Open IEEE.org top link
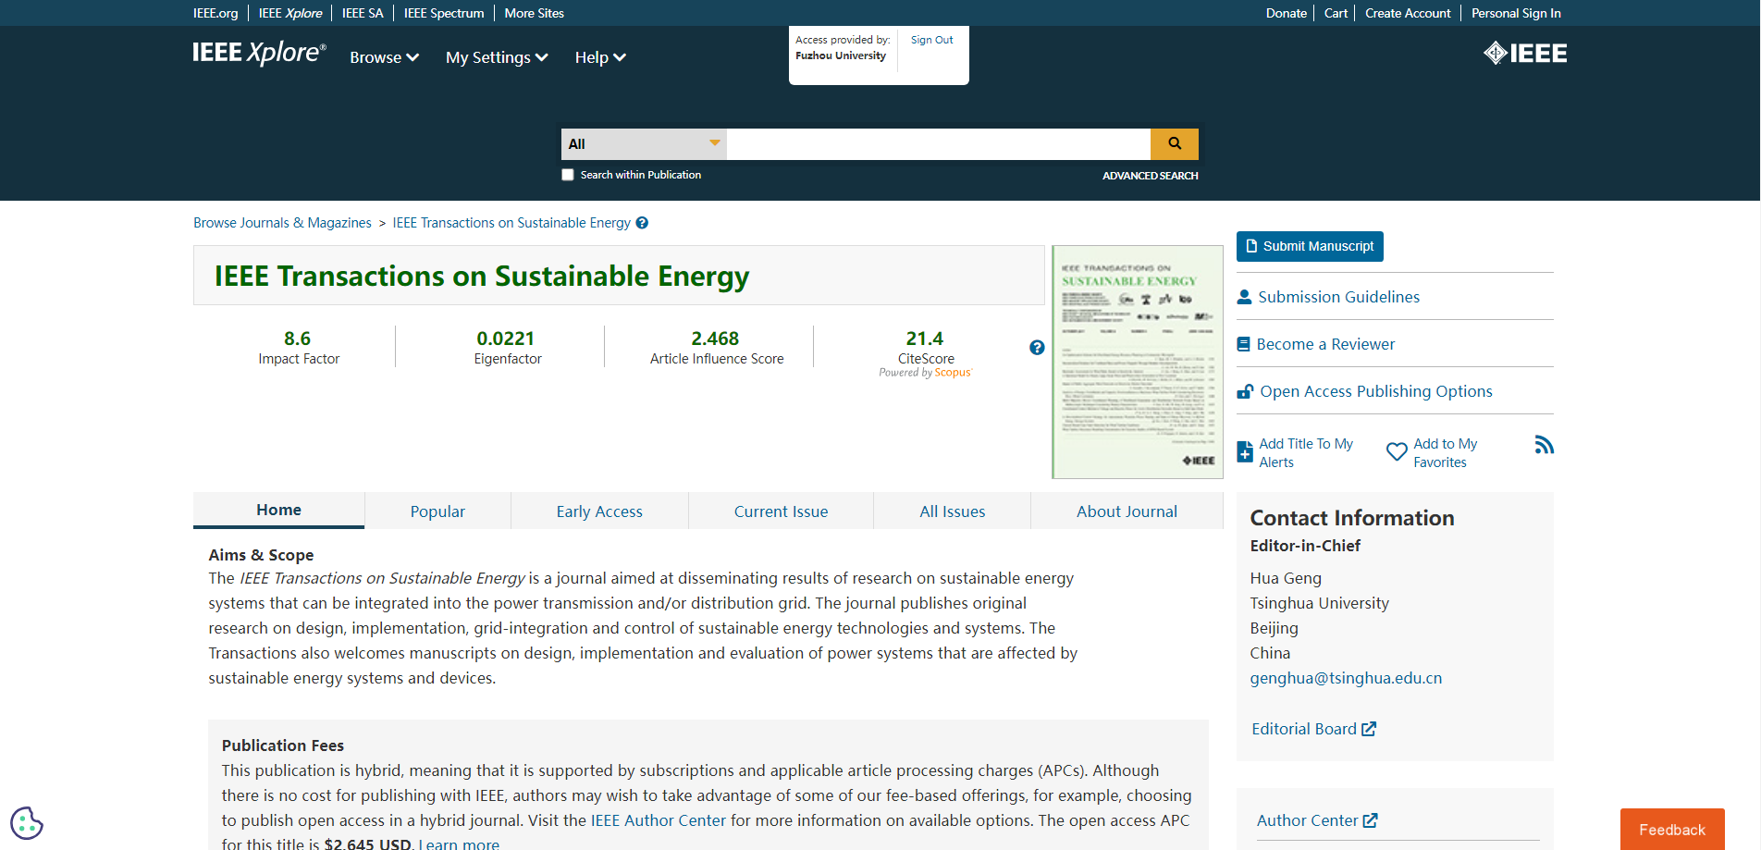This screenshot has width=1761, height=850. [x=216, y=13]
